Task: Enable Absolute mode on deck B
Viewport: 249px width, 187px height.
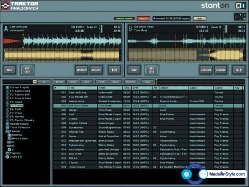Action: (206, 70)
